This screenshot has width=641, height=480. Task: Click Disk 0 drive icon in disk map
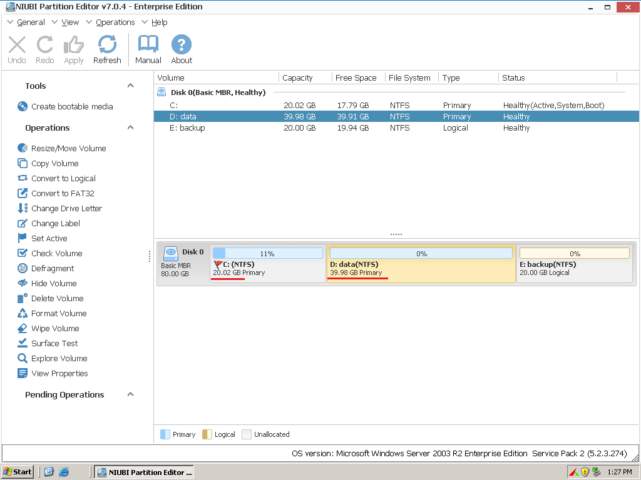coord(170,254)
